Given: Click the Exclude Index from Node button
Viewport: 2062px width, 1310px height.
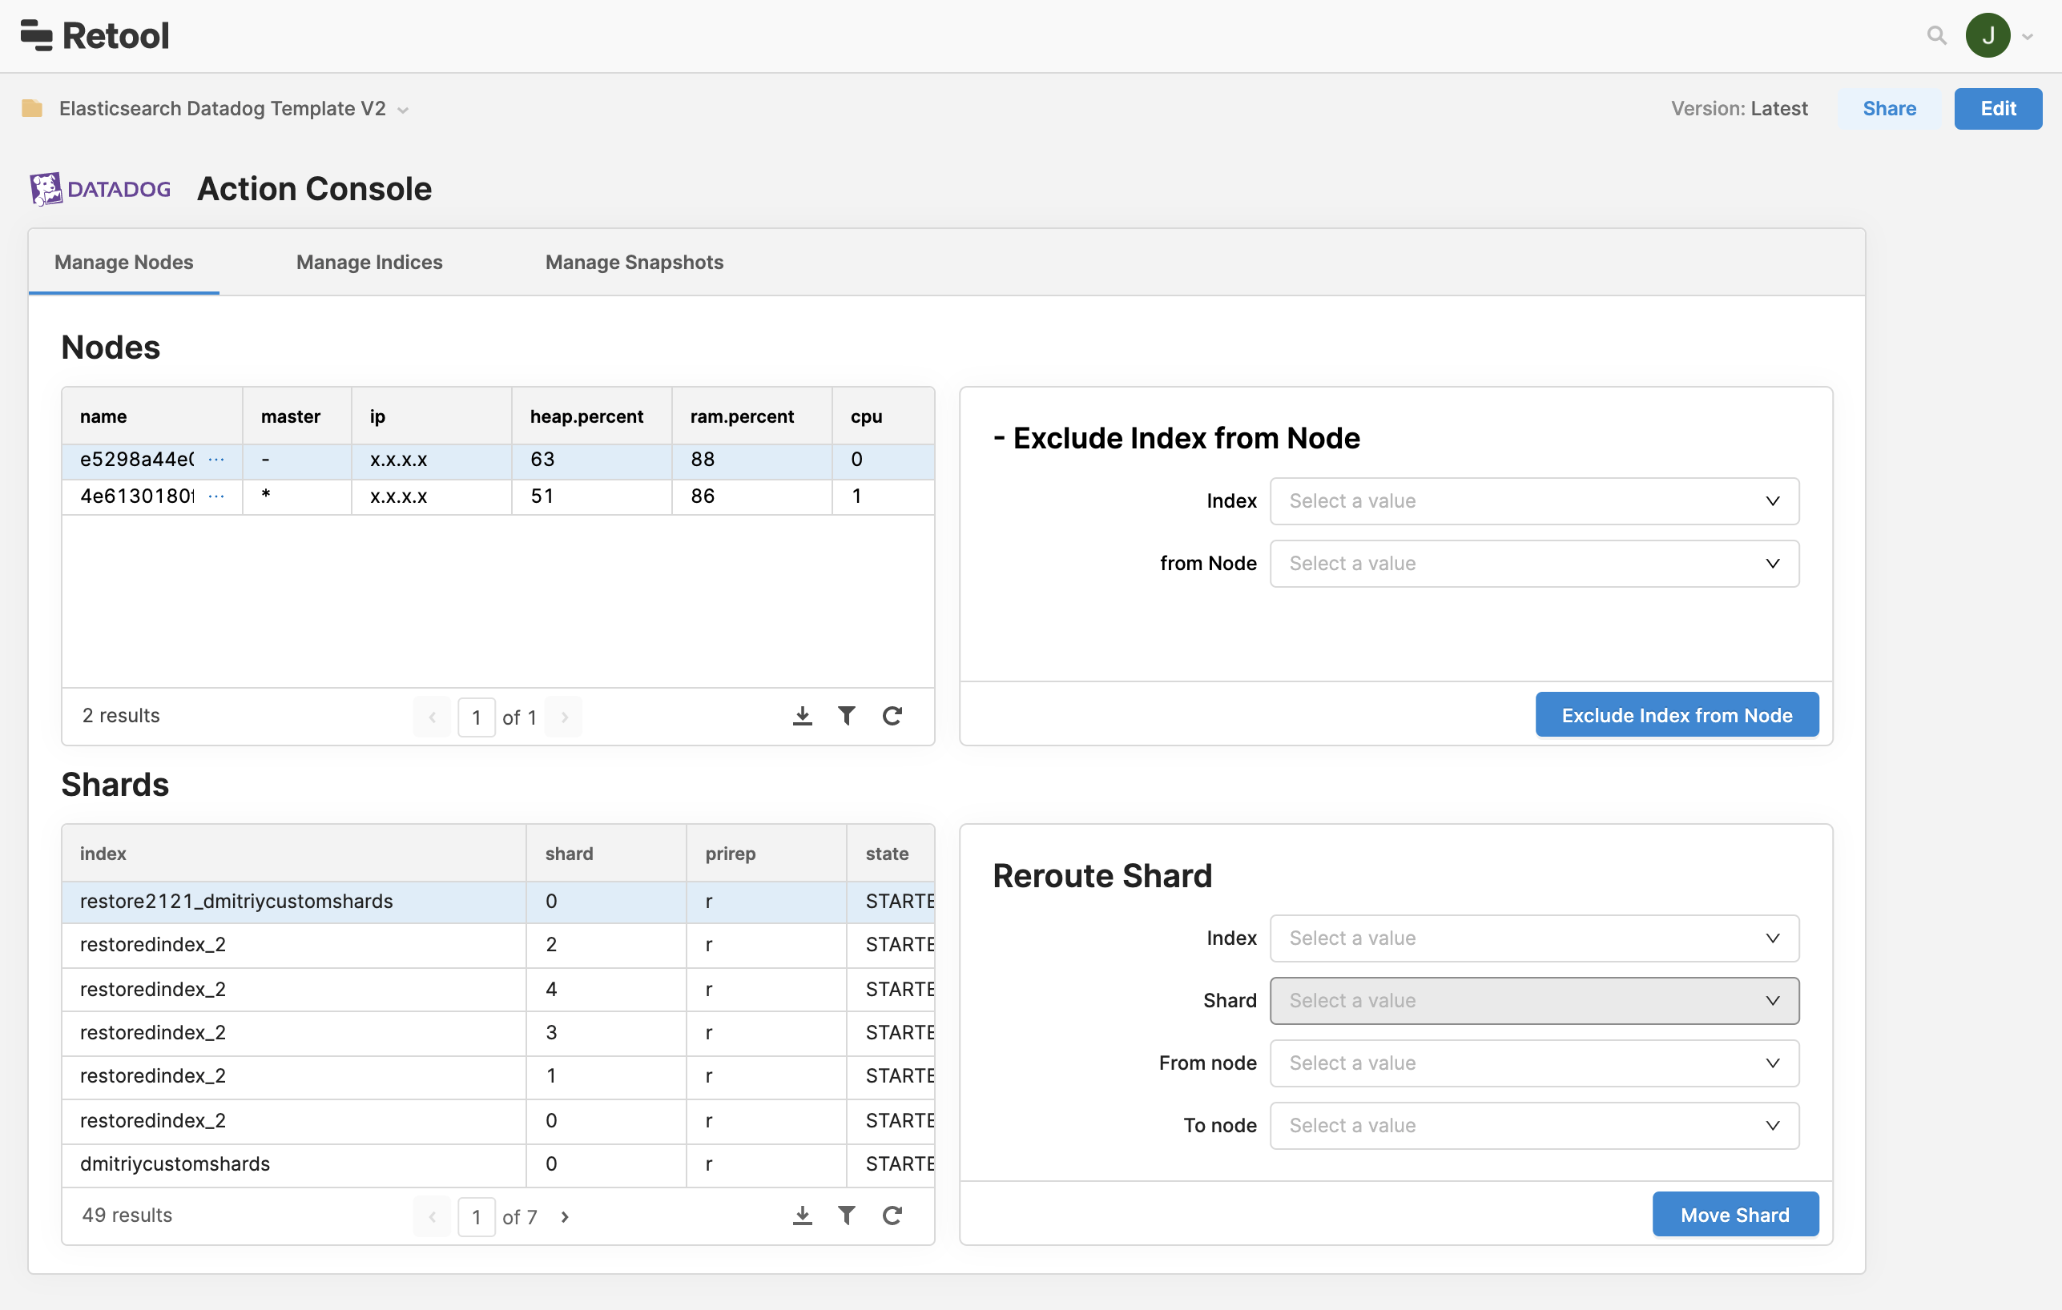Looking at the screenshot, I should coord(1677,715).
